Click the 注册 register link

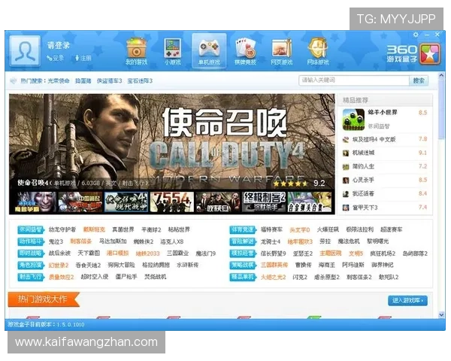tap(83, 59)
